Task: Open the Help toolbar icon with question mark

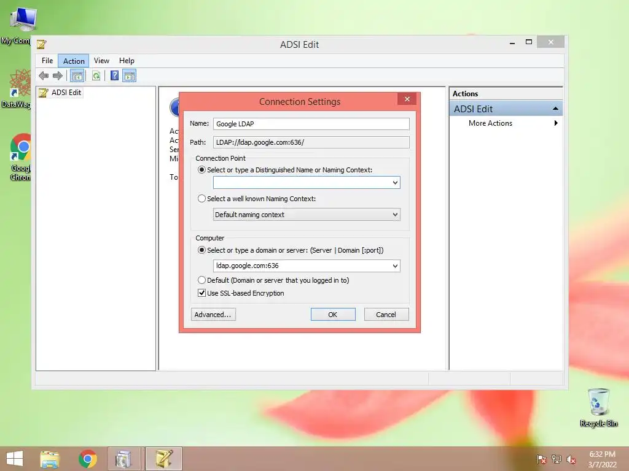Action: point(114,75)
